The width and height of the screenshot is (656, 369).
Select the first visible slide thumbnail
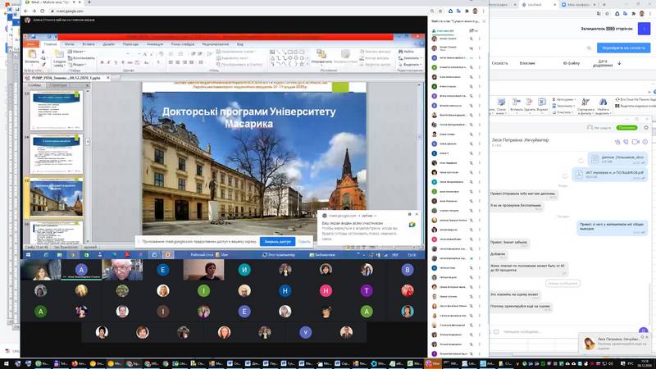[x=56, y=111]
